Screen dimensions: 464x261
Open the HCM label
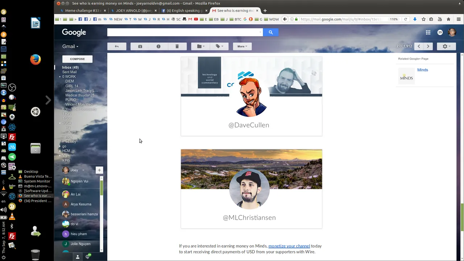(66, 151)
